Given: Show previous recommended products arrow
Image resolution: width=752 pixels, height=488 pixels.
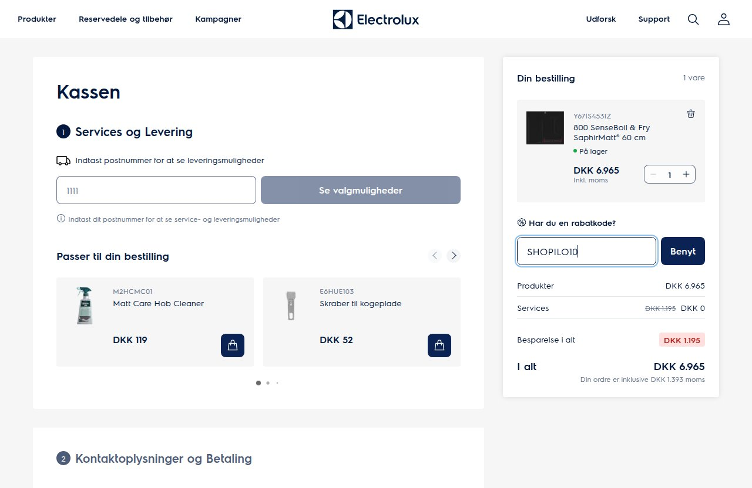Looking at the screenshot, I should point(435,255).
